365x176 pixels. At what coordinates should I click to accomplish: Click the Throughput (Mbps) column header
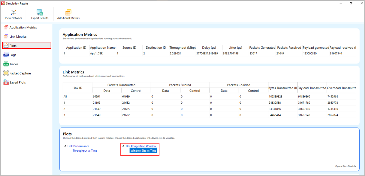click(x=182, y=48)
